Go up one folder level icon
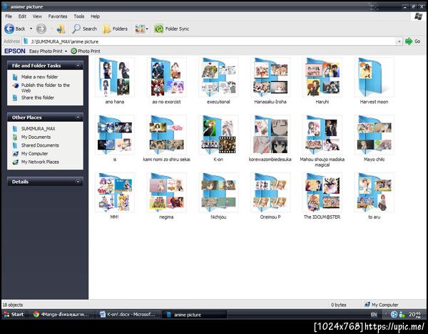The width and height of the screenshot is (428, 334). point(61,28)
